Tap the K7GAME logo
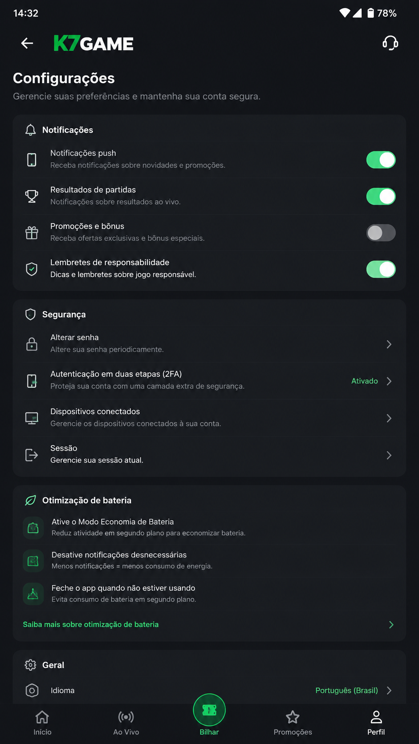The height and width of the screenshot is (744, 419). tap(94, 44)
